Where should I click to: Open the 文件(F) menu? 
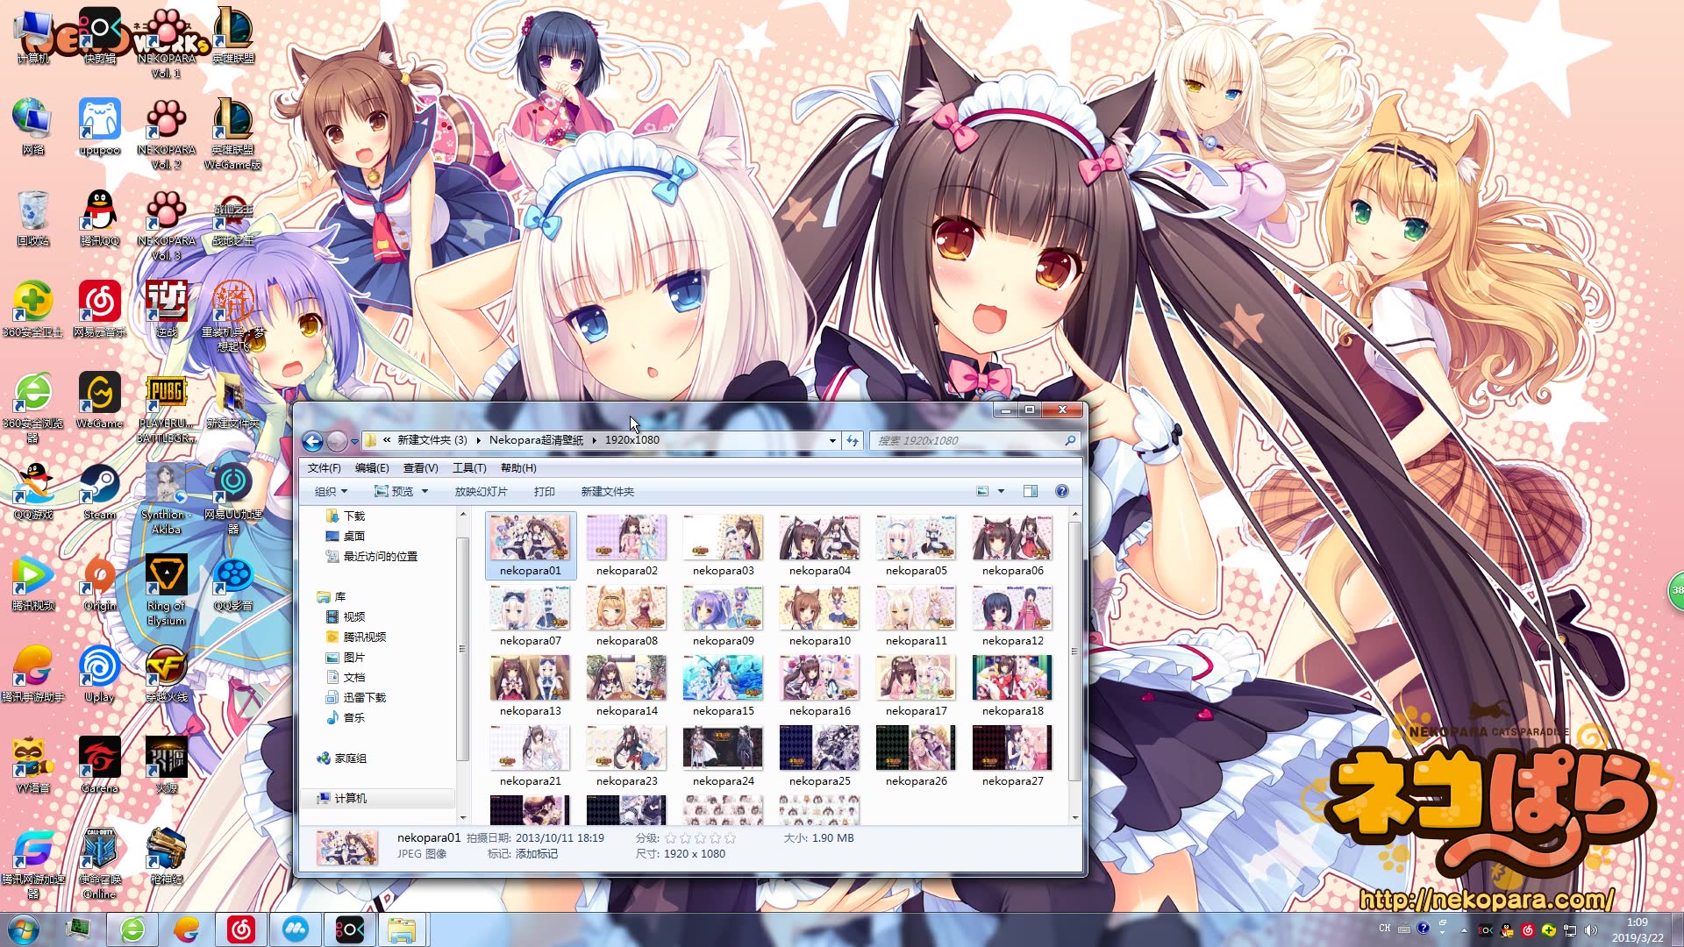[x=324, y=467]
